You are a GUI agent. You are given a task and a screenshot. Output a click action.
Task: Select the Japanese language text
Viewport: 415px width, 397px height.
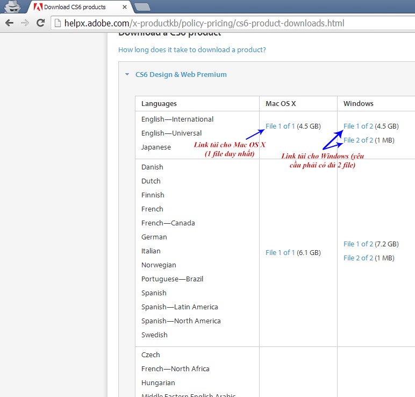pyautogui.click(x=156, y=147)
